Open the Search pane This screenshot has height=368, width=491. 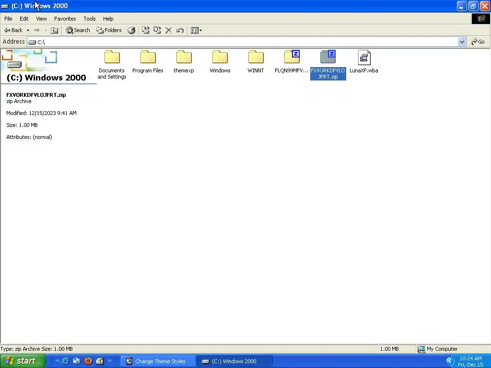point(78,30)
